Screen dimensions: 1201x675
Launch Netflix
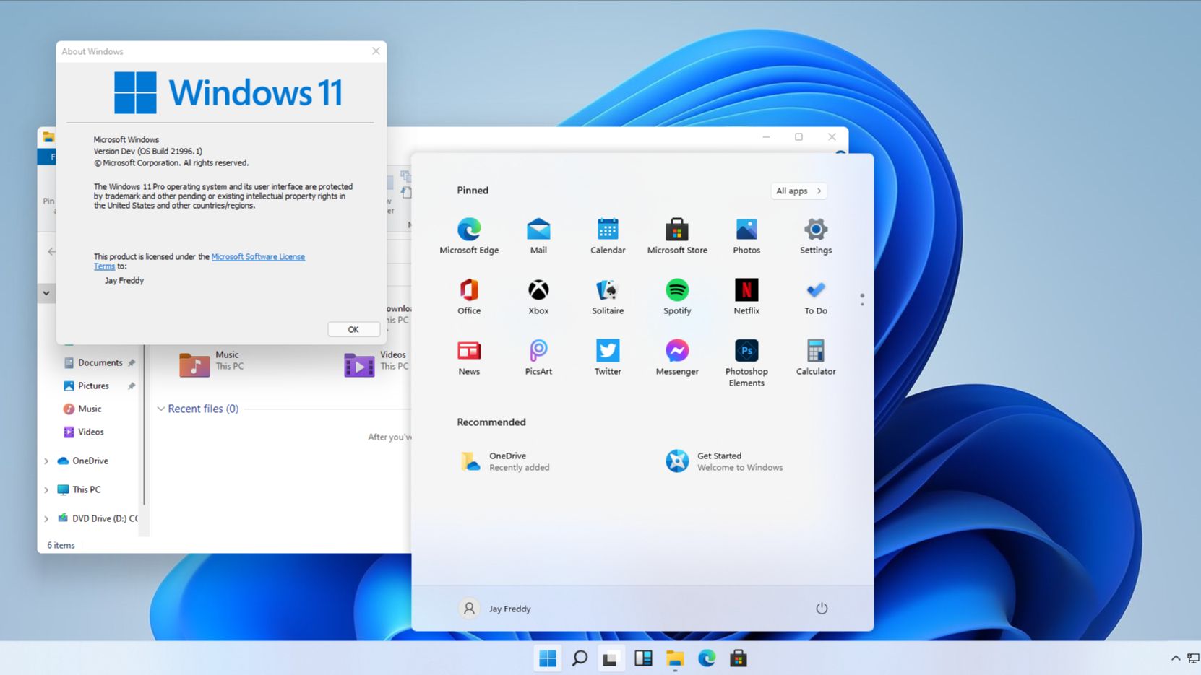[746, 297]
